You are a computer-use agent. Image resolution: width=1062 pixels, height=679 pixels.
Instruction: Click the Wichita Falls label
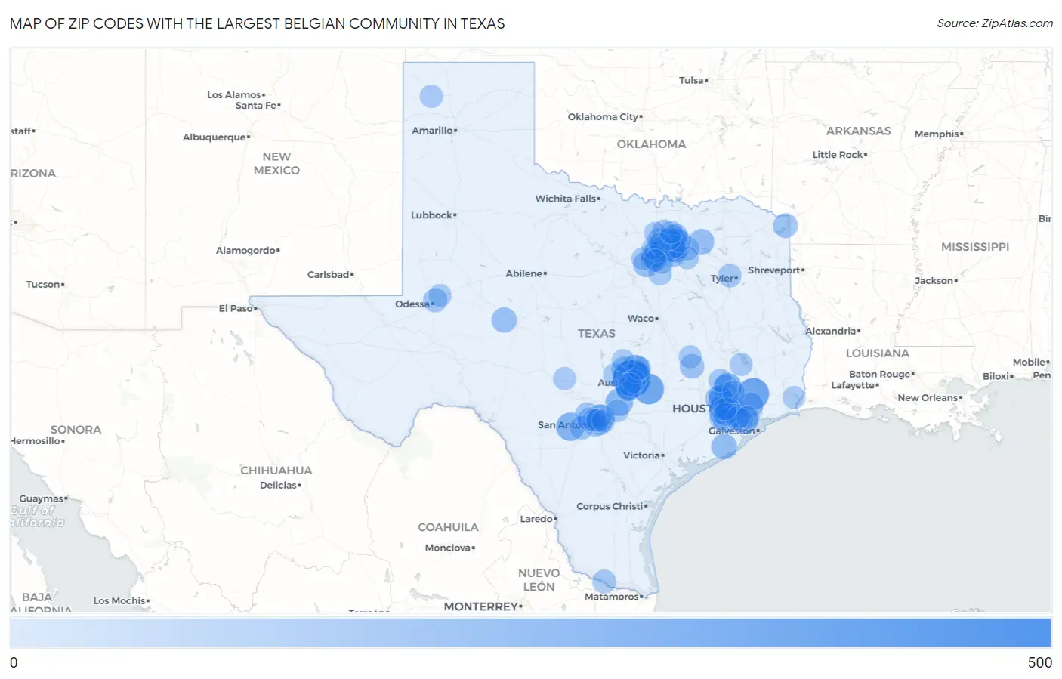pos(566,199)
